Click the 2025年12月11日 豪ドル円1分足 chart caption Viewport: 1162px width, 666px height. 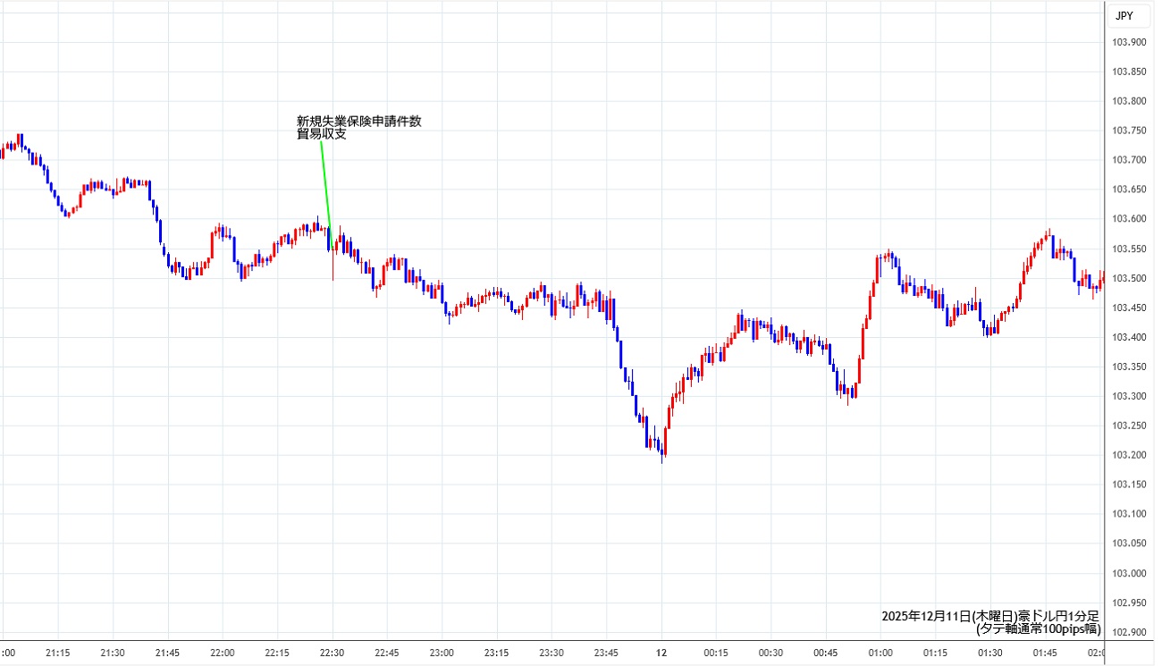point(989,616)
